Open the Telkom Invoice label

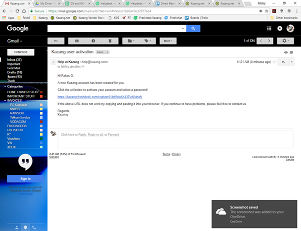[x=20, y=117]
